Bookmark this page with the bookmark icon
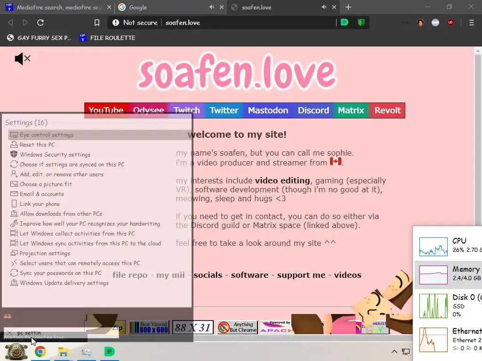Screen dimensions: 482x361 [97, 23]
